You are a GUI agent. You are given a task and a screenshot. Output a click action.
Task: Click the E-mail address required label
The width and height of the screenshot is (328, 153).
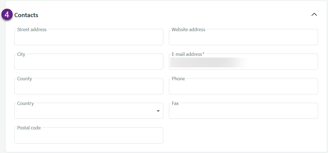(x=188, y=54)
